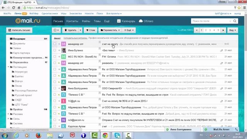Open the toolbar Ещё dropdown
The image size is (247, 139).
[129, 30]
